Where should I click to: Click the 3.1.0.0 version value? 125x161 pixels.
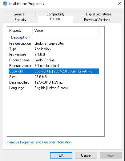(x=40, y=55)
